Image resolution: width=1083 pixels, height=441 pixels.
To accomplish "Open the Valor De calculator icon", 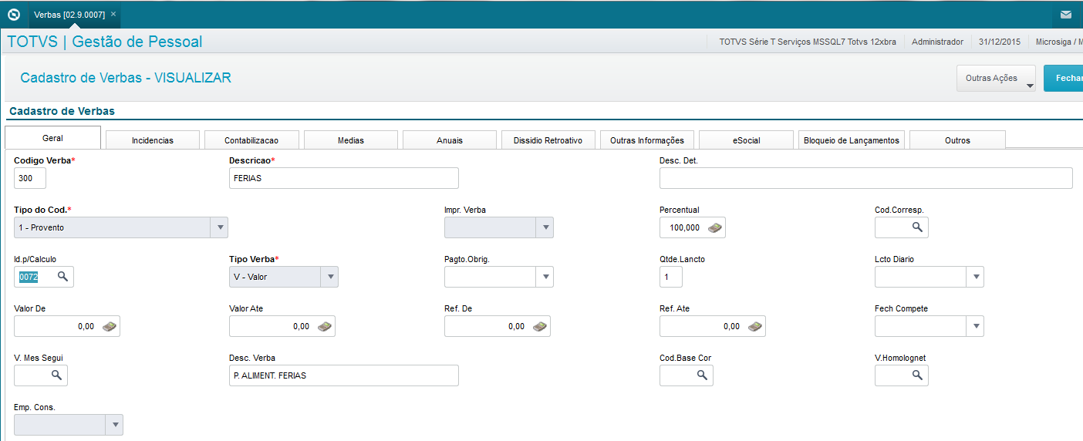I will pos(110,326).
